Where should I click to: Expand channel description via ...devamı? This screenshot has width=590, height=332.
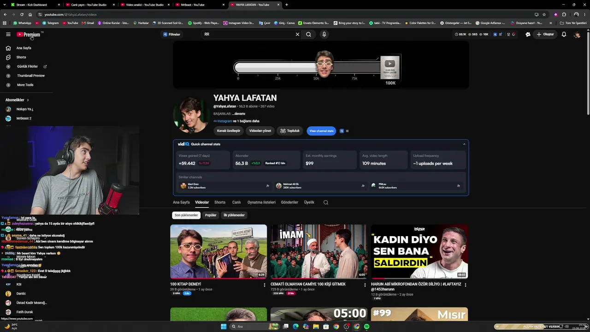239,114
